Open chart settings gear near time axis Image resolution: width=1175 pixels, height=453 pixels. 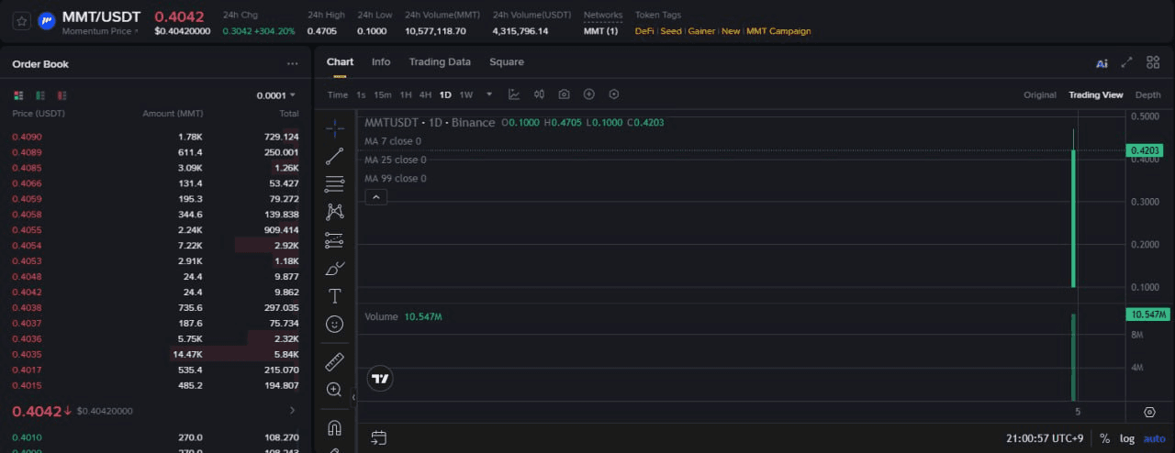[1149, 413]
